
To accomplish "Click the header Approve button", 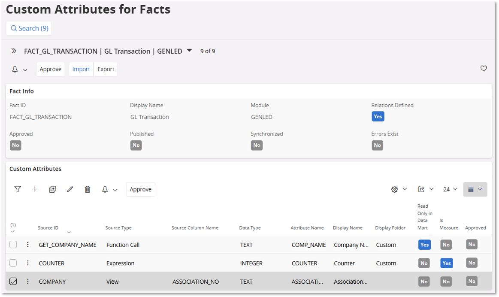I will [51, 69].
